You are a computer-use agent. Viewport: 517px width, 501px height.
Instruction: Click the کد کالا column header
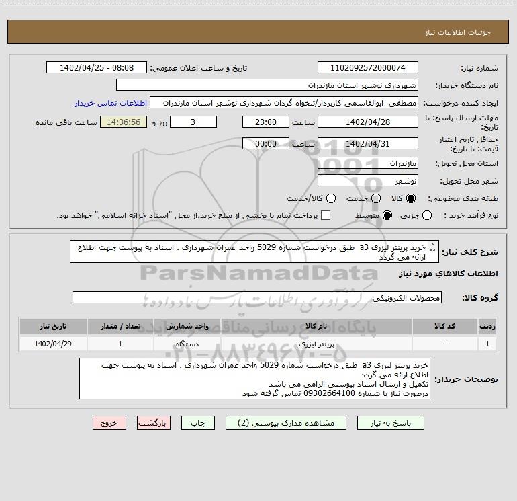[x=444, y=326]
